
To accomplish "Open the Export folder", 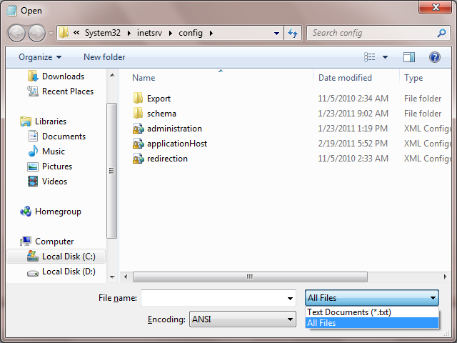I will click(x=159, y=99).
